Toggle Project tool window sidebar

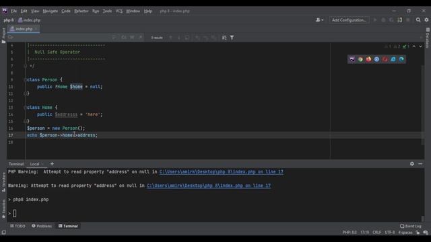coord(3,36)
